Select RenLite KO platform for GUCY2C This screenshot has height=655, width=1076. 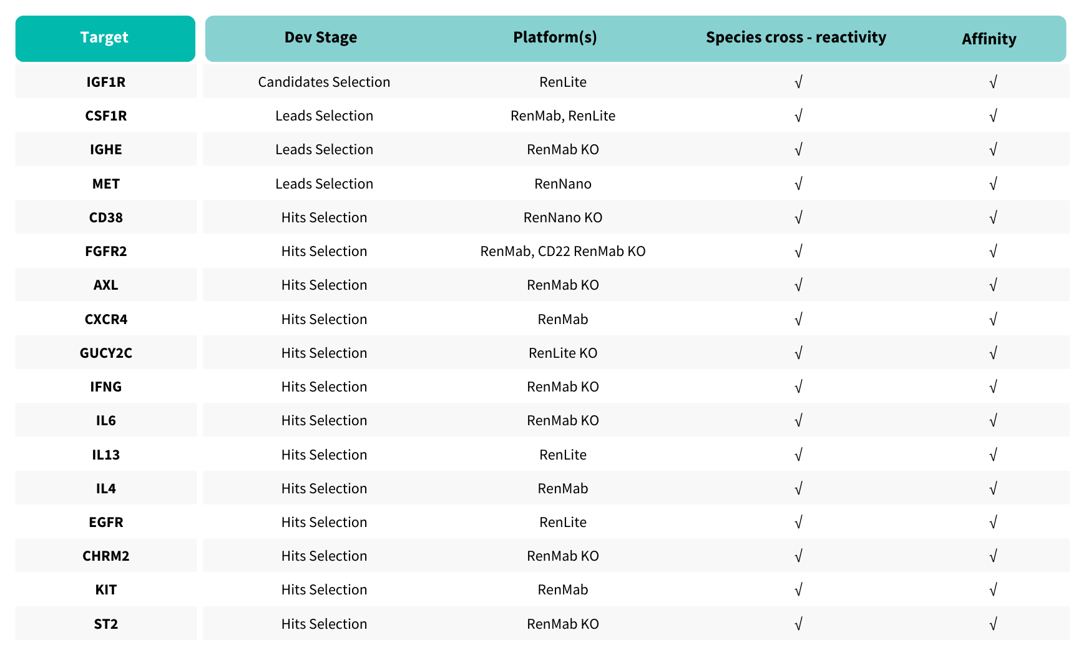pos(563,353)
